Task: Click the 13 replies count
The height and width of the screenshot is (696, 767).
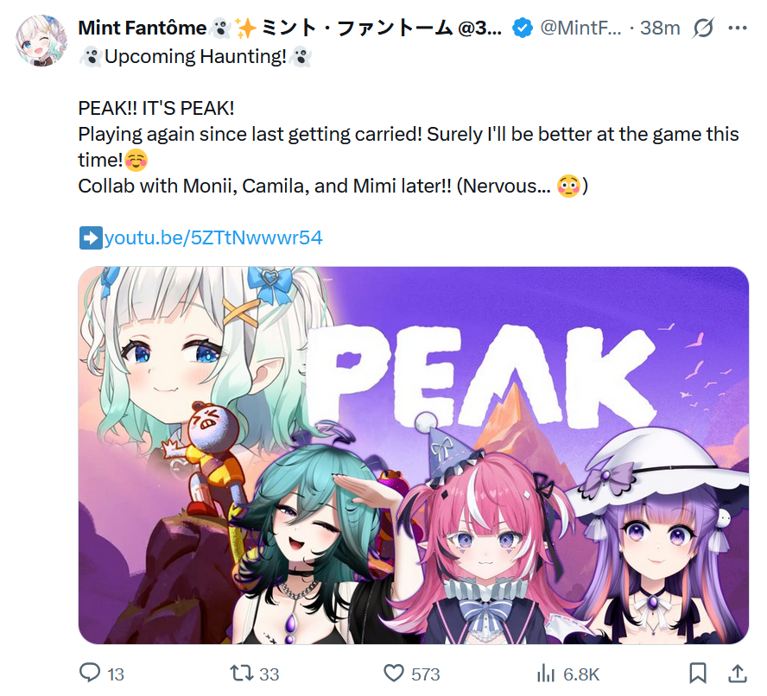Action: click(x=116, y=674)
